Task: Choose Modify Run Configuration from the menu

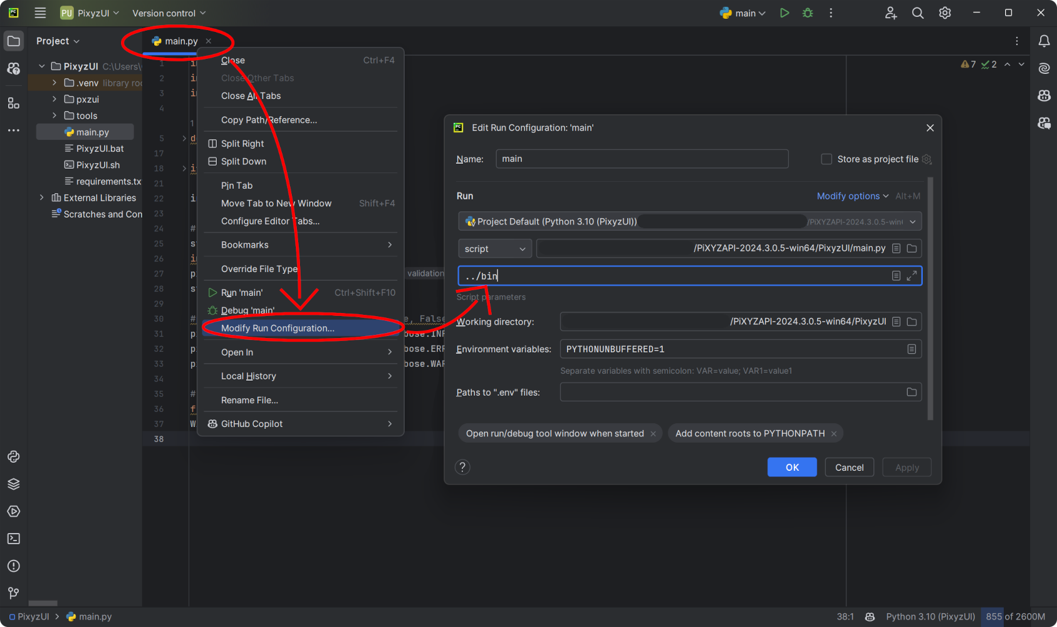Action: 277,328
